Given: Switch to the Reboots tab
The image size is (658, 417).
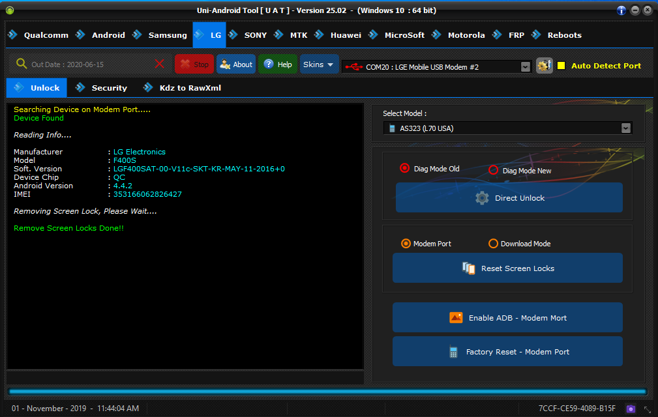Looking at the screenshot, I should coord(557,35).
